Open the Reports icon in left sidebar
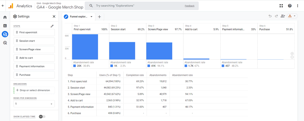 pos(5,26)
